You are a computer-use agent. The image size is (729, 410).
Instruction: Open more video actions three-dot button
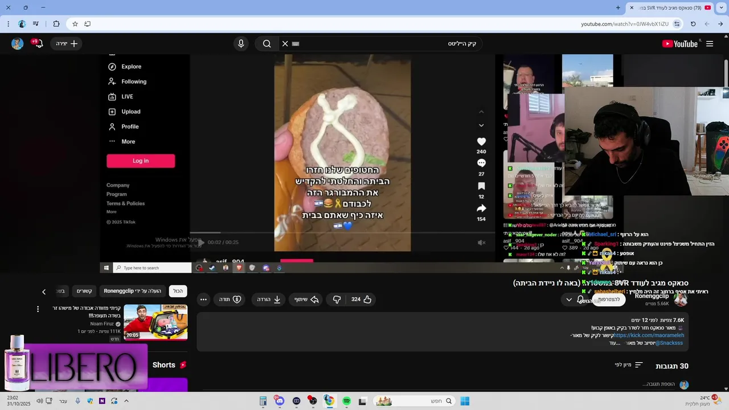[x=203, y=299]
